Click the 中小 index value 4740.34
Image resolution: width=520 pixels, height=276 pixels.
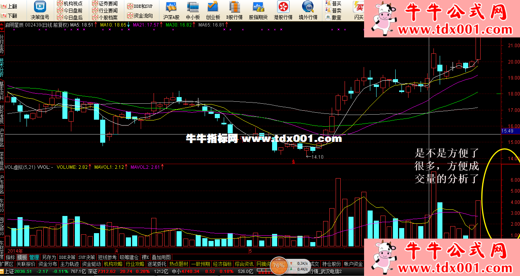pos(191,271)
